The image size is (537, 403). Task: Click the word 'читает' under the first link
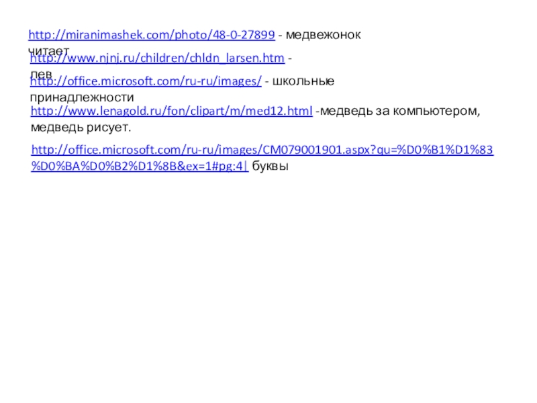48,52
